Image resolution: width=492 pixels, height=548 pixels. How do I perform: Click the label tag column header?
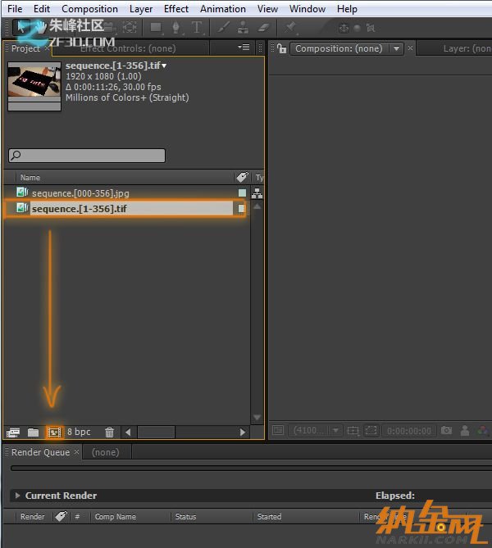[x=242, y=177]
